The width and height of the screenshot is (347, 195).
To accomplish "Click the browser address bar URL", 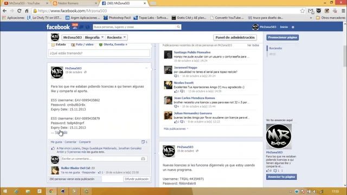I will point(72,11).
